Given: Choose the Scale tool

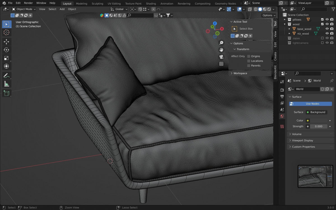Looking at the screenshot, I should tap(6, 58).
